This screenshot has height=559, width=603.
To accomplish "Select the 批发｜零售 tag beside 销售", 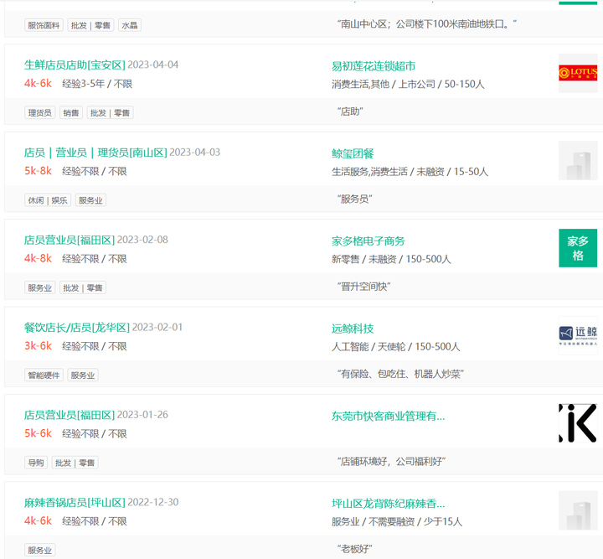I will (110, 113).
